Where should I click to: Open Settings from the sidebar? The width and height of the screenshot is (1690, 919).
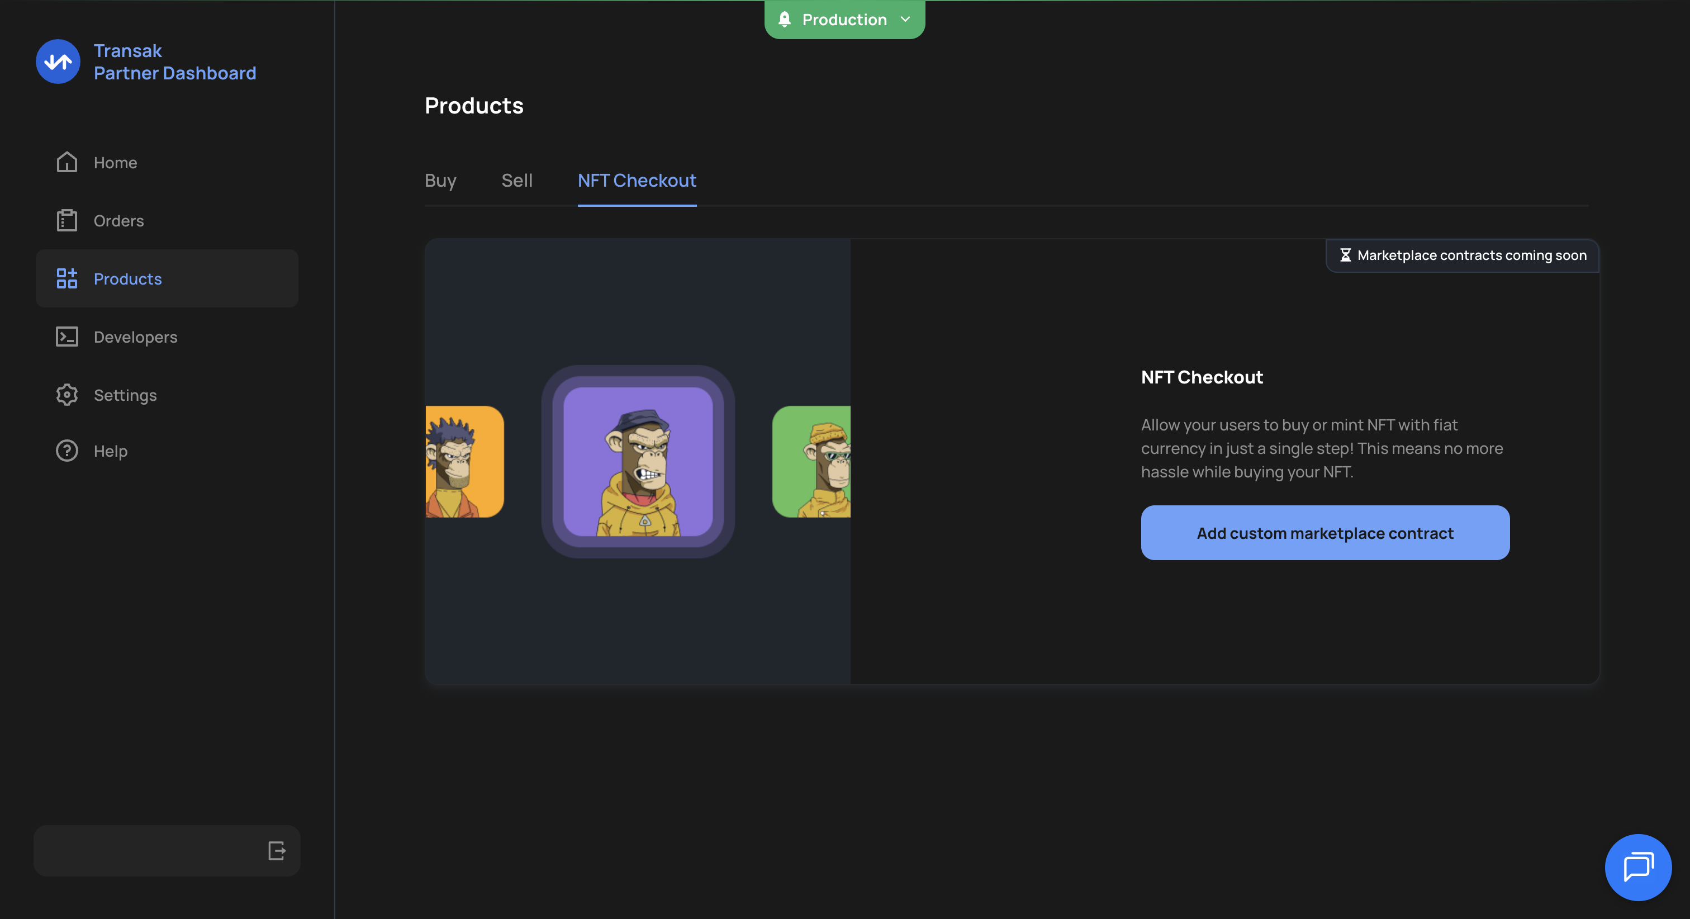pos(167,395)
